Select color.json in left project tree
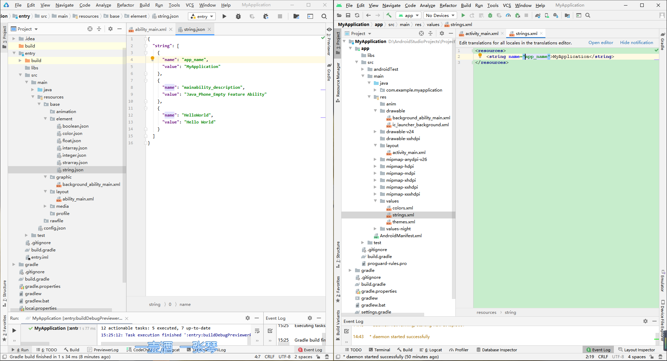Viewport: 667px width, 361px height. click(72, 133)
